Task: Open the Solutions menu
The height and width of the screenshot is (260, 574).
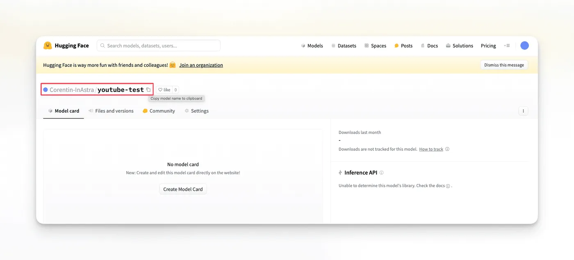Action: point(460,46)
